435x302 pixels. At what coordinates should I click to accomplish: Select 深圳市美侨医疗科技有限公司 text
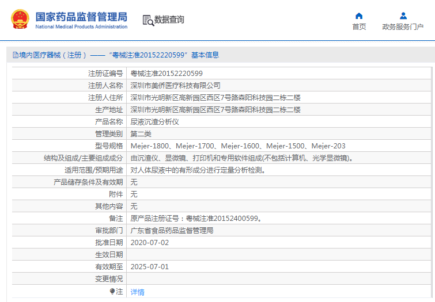(x=175, y=85)
